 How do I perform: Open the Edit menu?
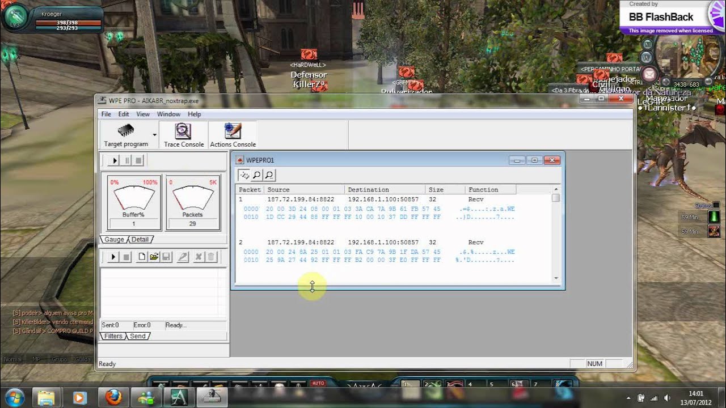(x=124, y=114)
